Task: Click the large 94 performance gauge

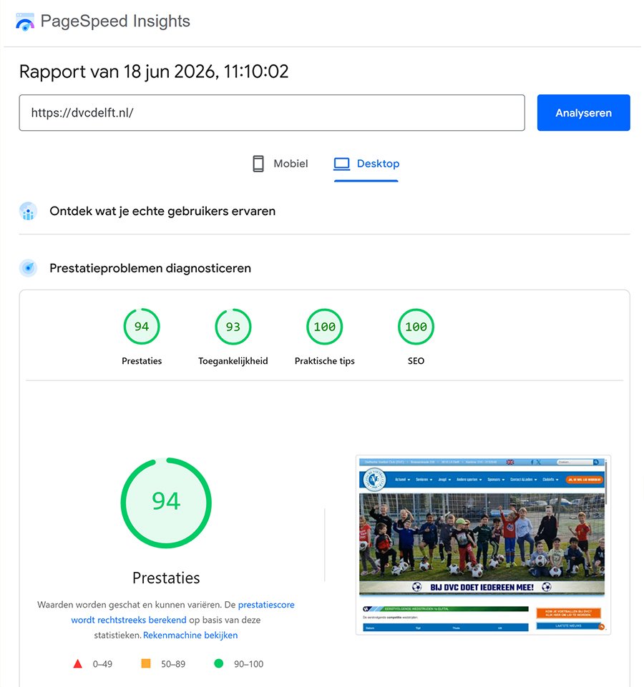Action: [166, 503]
